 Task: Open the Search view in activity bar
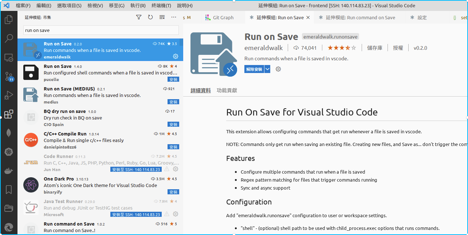(9, 39)
